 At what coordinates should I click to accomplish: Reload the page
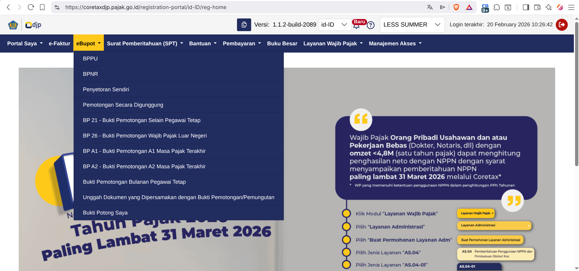[x=31, y=7]
